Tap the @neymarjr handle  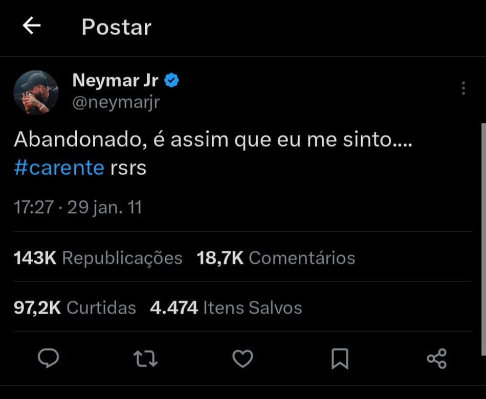click(116, 102)
